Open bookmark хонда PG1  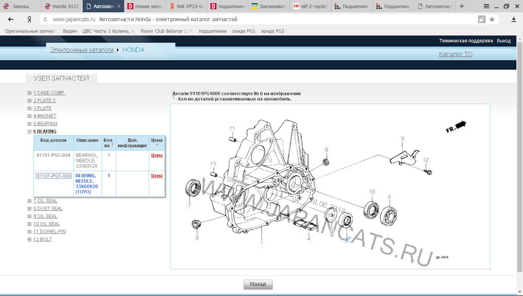tap(244, 31)
